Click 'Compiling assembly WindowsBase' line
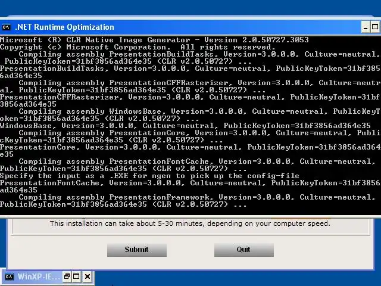 click(200, 111)
